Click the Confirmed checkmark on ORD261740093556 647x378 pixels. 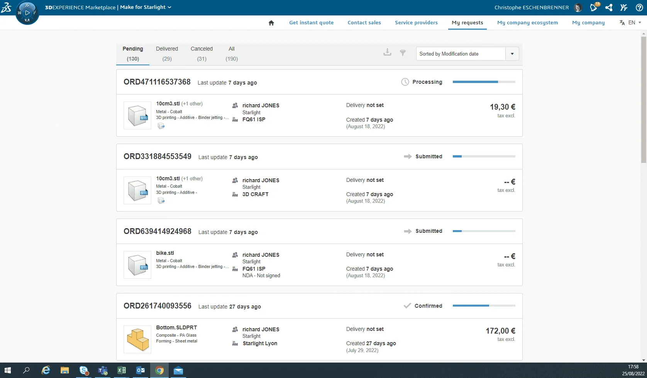407,305
